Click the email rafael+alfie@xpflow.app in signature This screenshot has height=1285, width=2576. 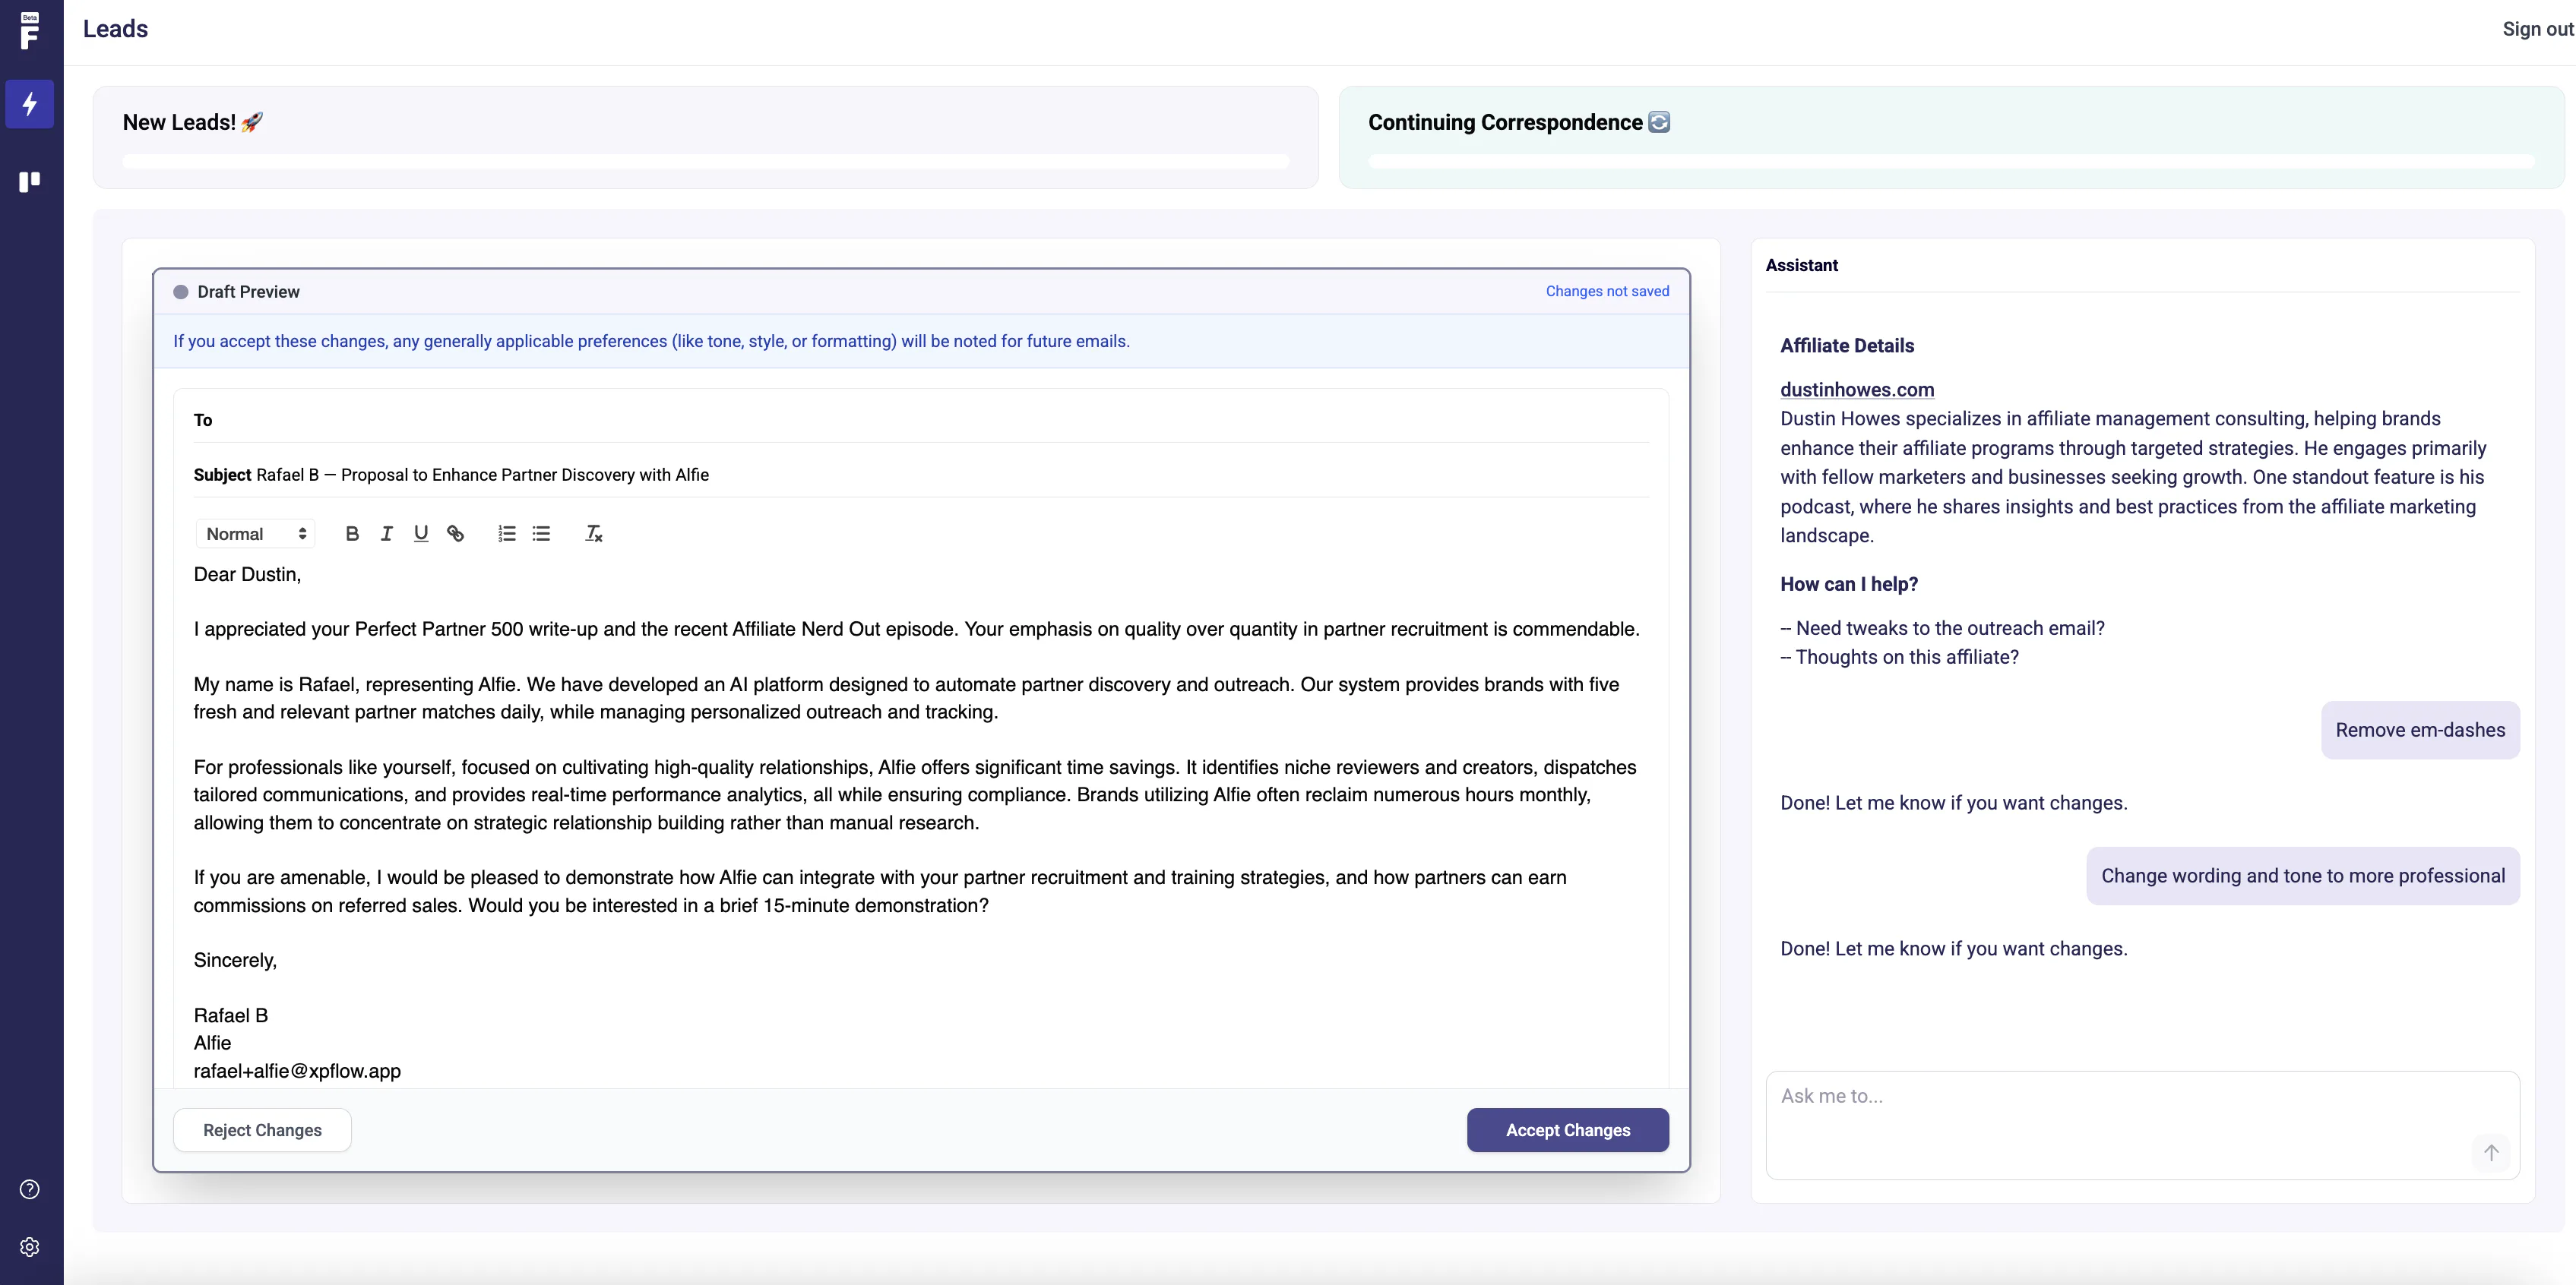[x=297, y=1071]
